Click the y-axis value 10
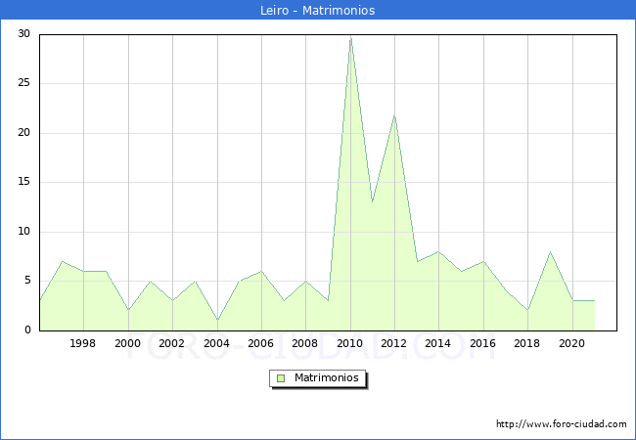This screenshot has width=636, height=440. pos(23,232)
